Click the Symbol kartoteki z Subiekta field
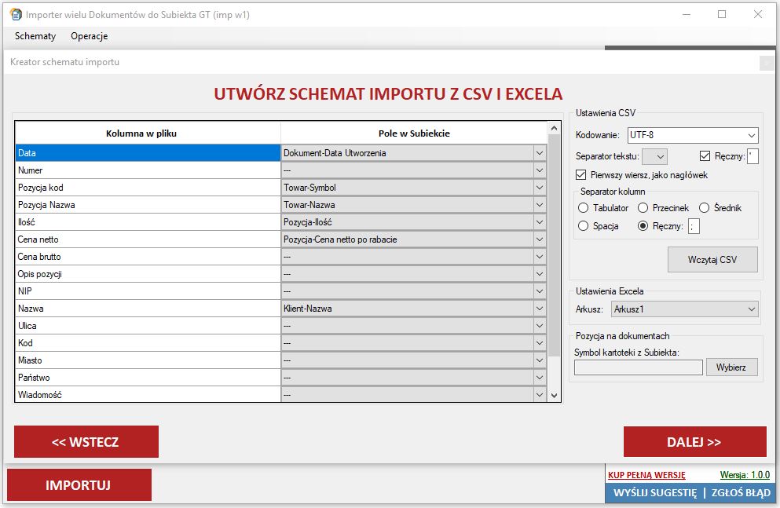The image size is (780, 508). tap(638, 367)
